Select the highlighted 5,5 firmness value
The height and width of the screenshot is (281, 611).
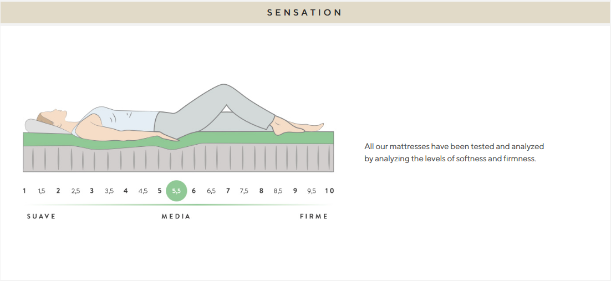[x=176, y=191]
